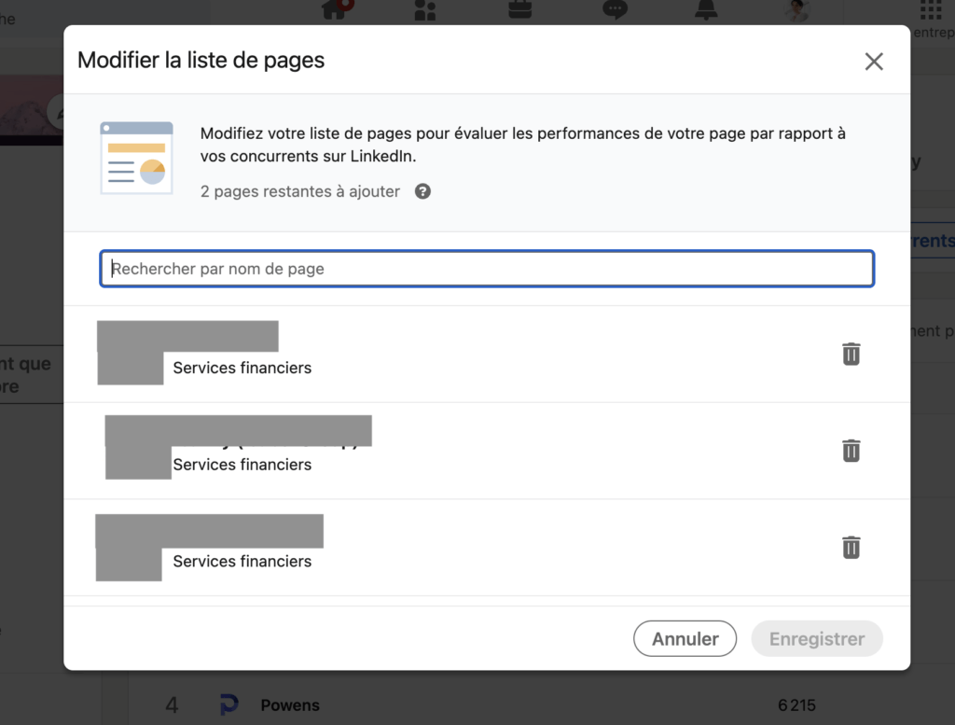
Task: Click the Powens logo thumbnail
Action: point(229,705)
